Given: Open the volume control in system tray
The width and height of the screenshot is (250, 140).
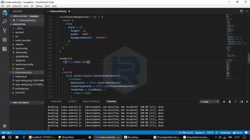Looking at the screenshot, I should 220,137.
